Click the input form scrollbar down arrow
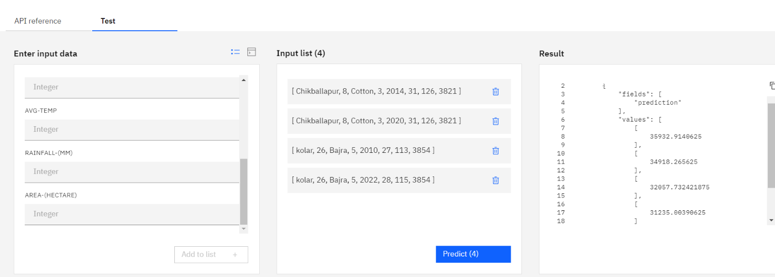This screenshot has width=775, height=277. click(244, 229)
